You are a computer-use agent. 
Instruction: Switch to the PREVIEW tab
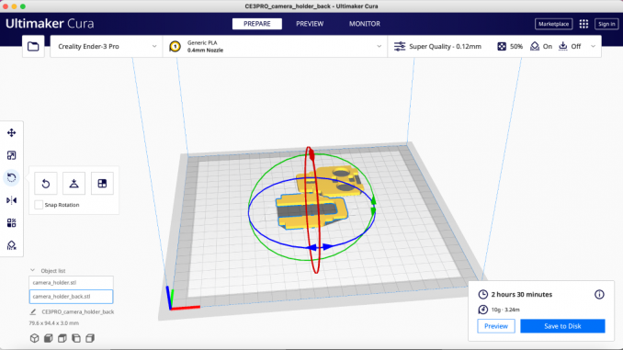[310, 24]
